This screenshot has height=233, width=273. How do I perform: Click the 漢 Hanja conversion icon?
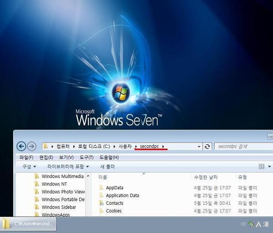click(x=266, y=224)
